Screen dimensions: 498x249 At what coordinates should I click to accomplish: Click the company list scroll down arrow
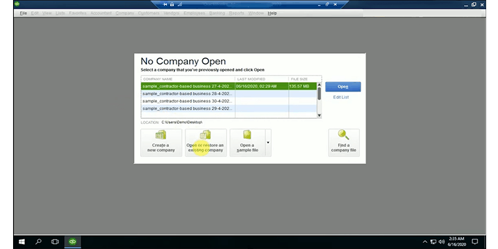[x=319, y=116]
